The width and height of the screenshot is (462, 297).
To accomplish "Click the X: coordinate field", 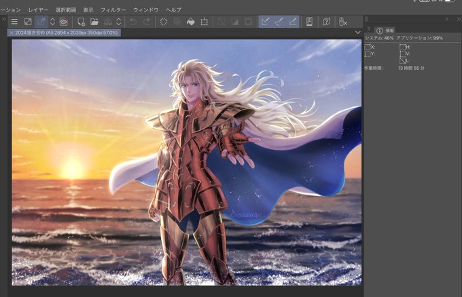I will (370, 47).
